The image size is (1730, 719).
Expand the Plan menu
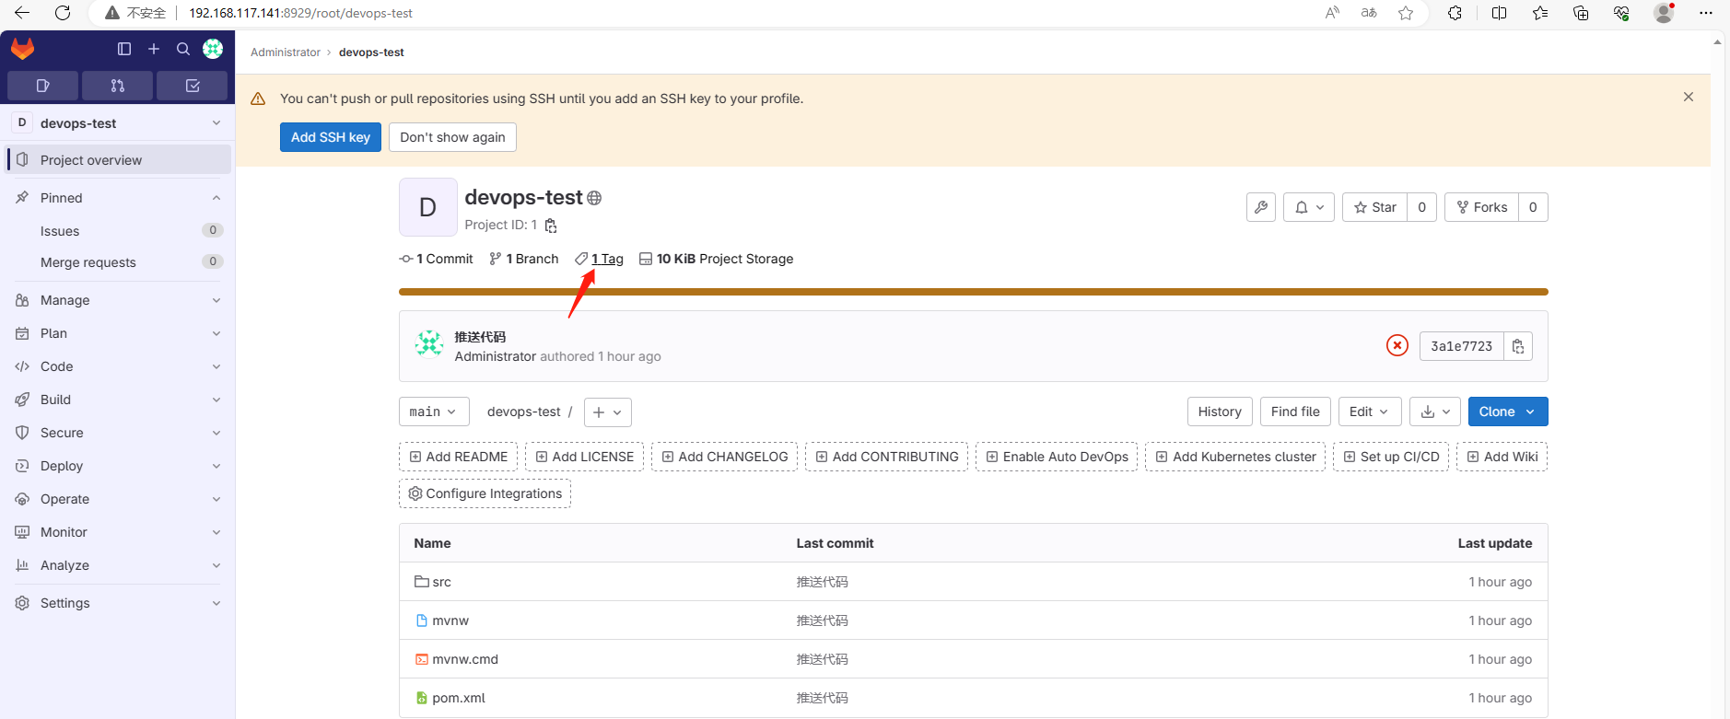click(x=118, y=333)
